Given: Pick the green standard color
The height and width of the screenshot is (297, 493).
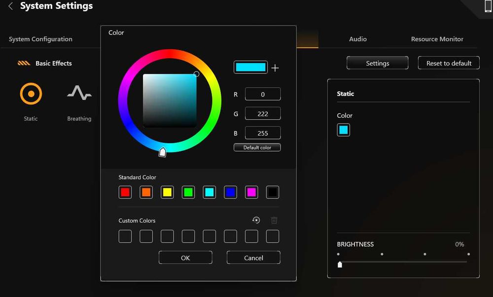Looking at the screenshot, I should pyautogui.click(x=188, y=192).
